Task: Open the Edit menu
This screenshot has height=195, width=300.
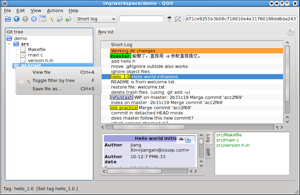Action: tap(20, 11)
